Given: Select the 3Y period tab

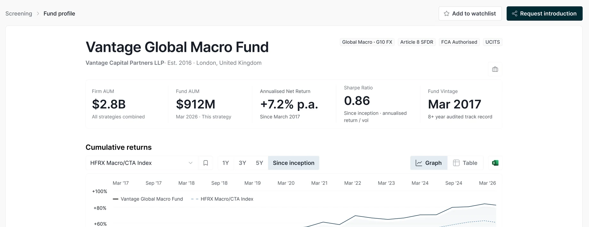Looking at the screenshot, I should click(x=242, y=163).
